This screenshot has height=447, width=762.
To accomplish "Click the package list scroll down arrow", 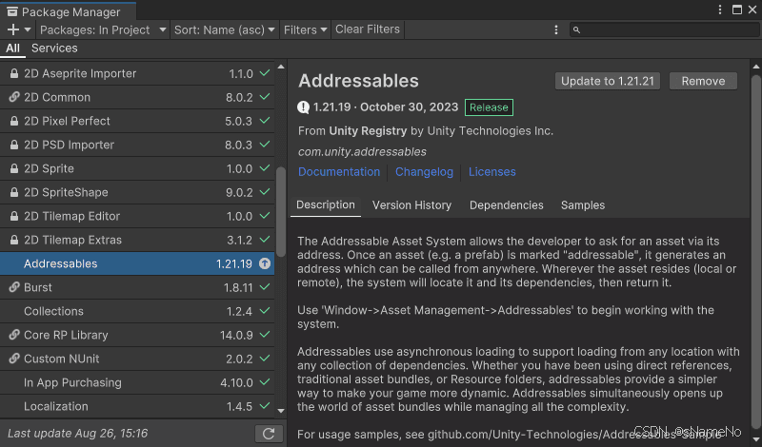I will coord(281,411).
